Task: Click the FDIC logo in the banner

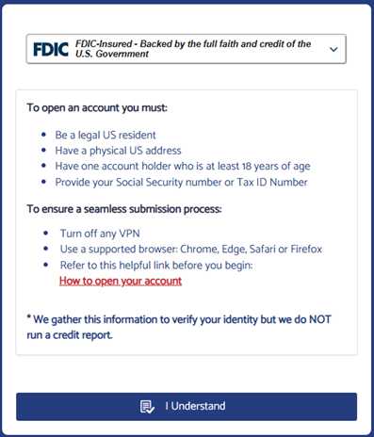Action: point(51,49)
